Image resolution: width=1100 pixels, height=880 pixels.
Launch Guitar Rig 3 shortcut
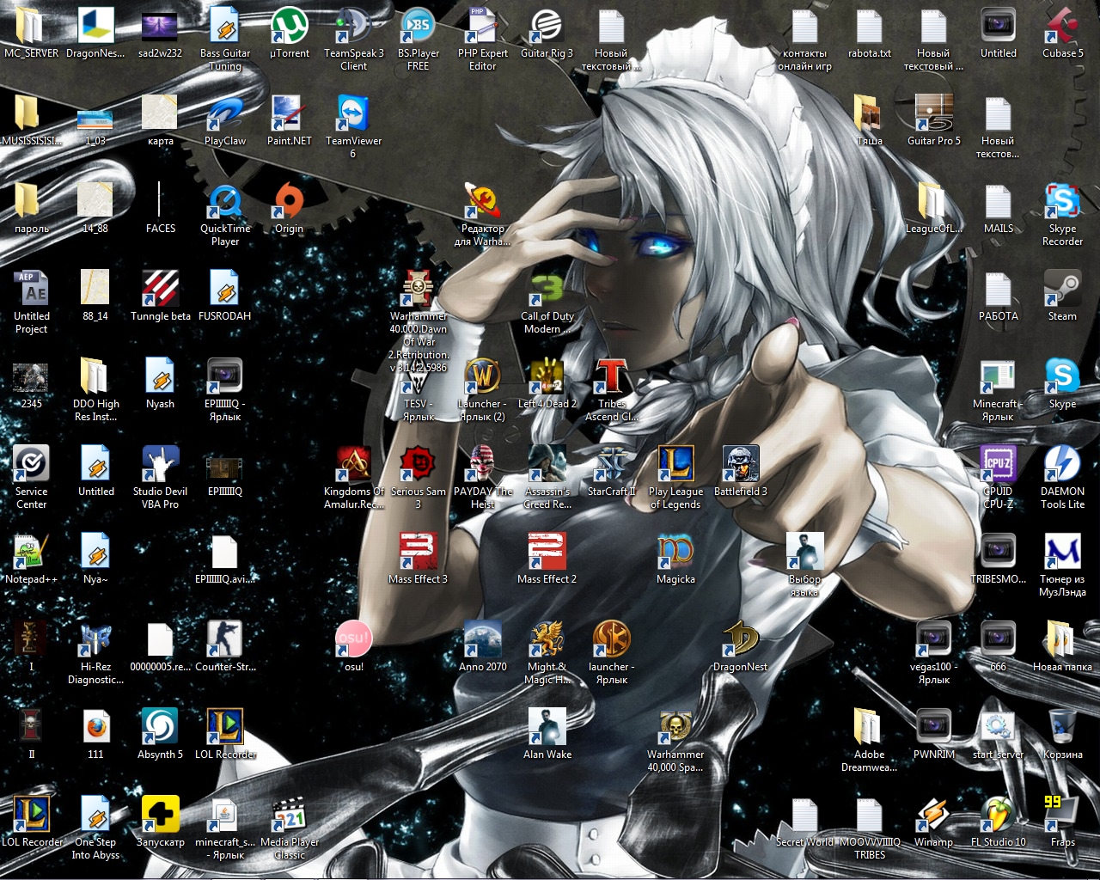coord(547,26)
